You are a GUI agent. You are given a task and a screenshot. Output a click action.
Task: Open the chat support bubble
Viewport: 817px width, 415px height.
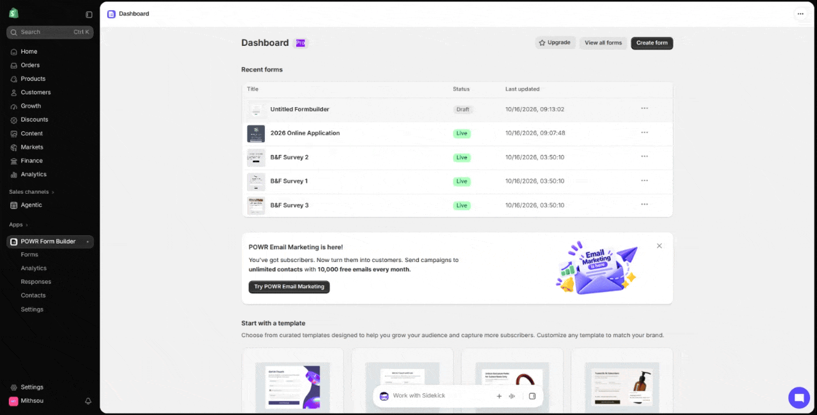(798, 398)
